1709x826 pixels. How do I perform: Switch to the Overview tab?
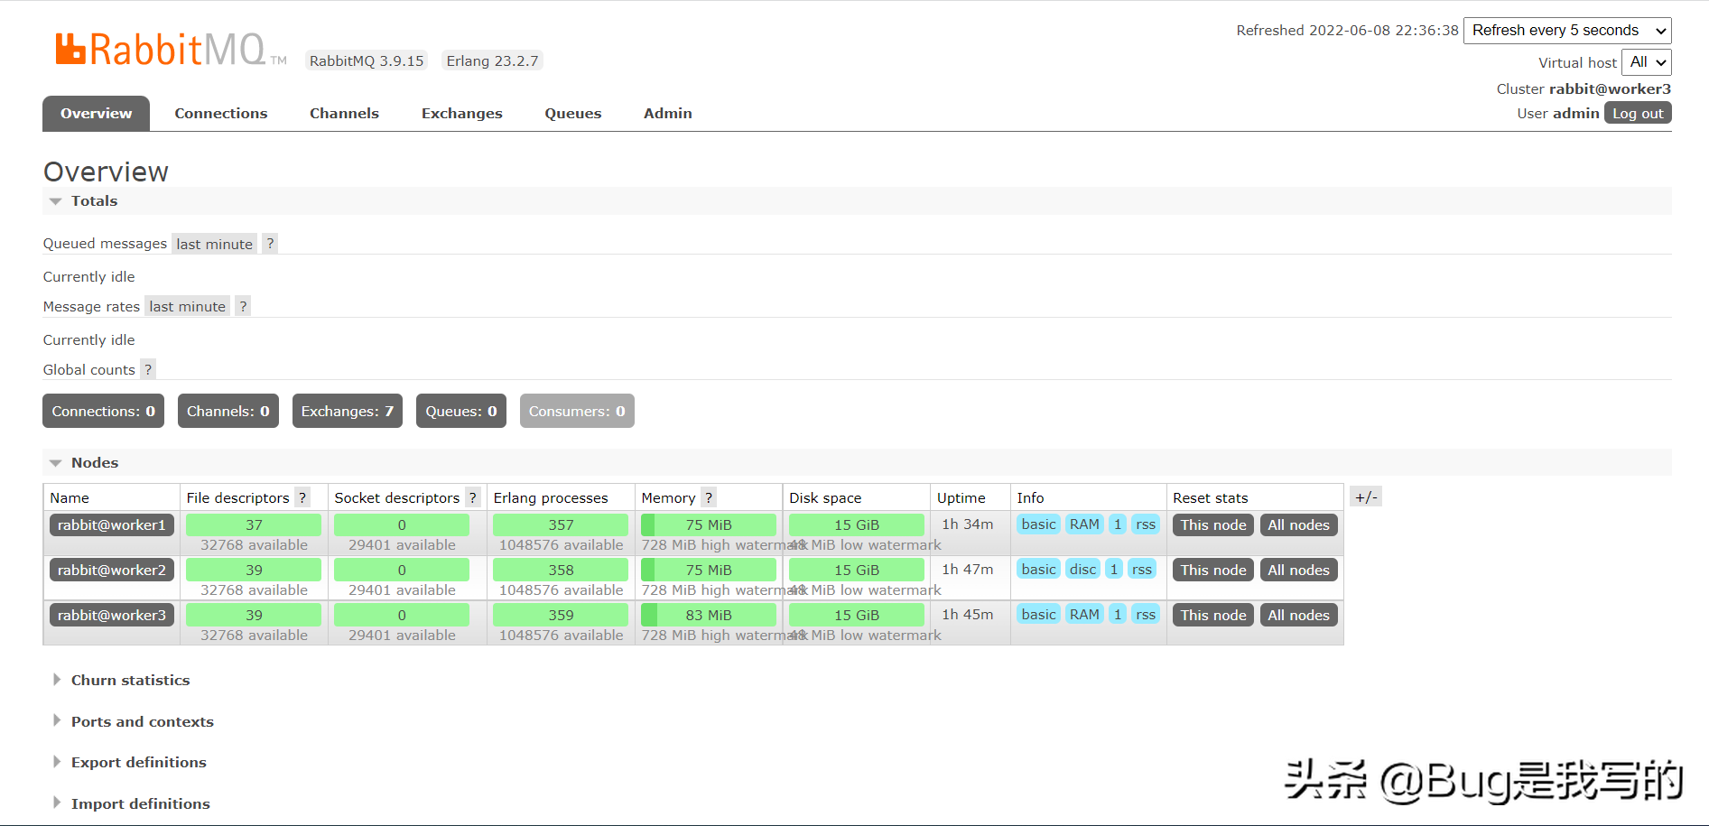[x=96, y=114]
